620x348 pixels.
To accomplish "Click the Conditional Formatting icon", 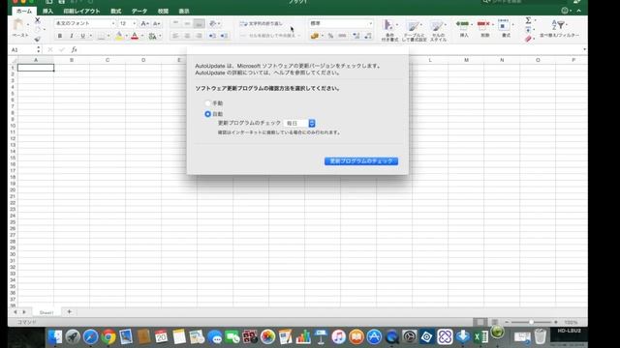I will (388, 25).
